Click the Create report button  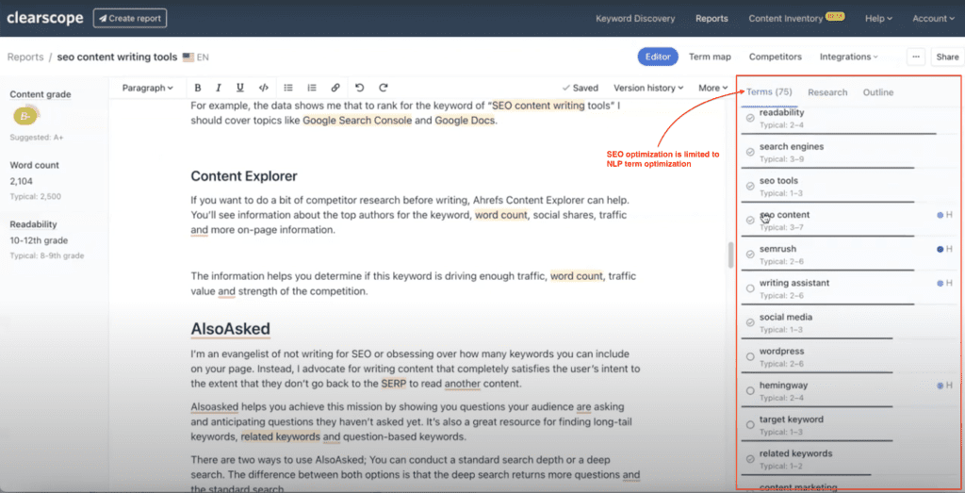point(130,18)
